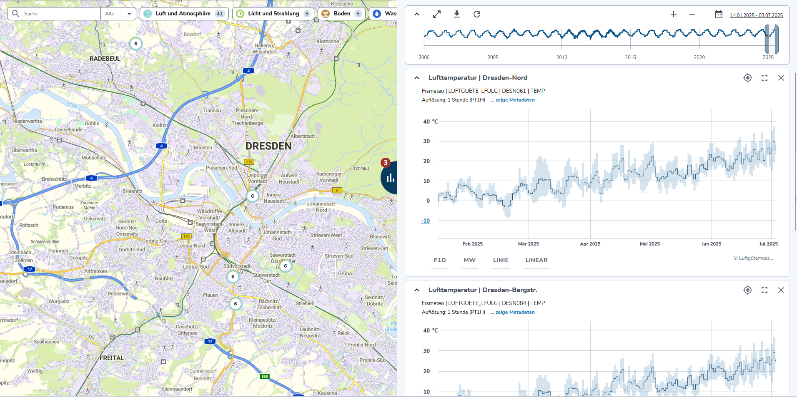Zoom in time range with plus icon
797x397 pixels.
point(674,14)
